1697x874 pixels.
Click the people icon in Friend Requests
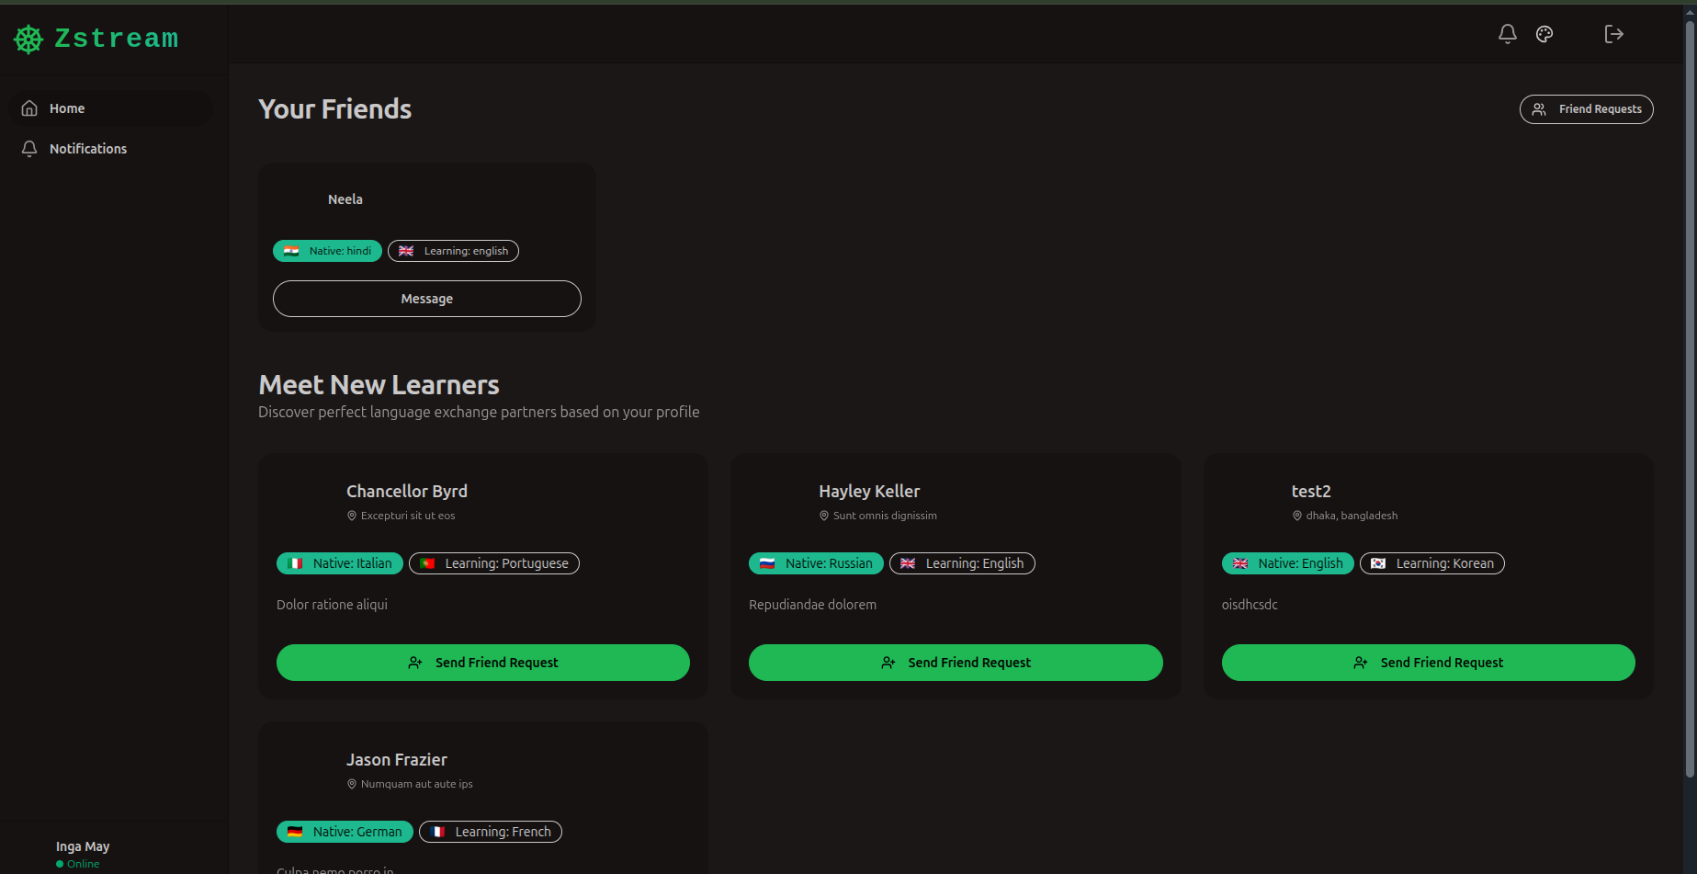[x=1539, y=109]
